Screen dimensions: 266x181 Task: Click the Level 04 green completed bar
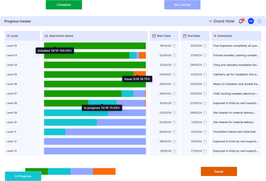coord(95,65)
